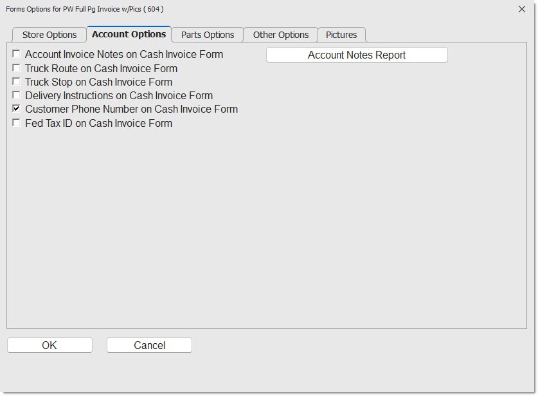
Task: Cancel the forms options dialog
Action: (149, 346)
